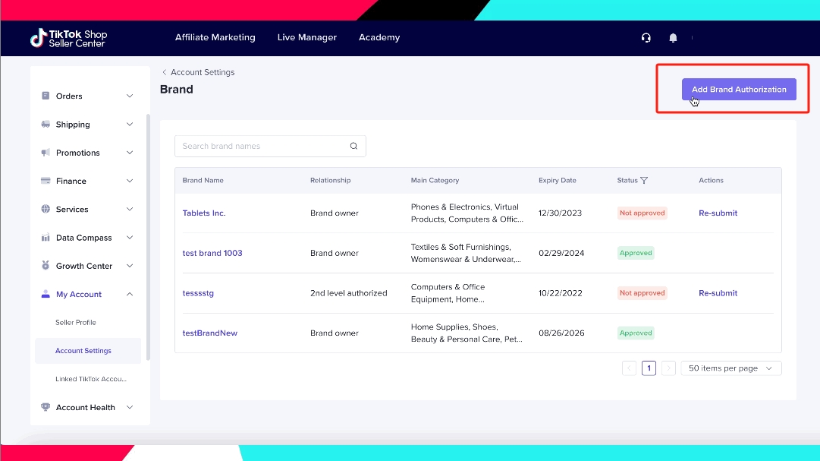Expand the Services menu chevron

130,209
